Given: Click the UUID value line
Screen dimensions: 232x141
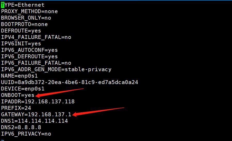Looking at the screenshot, I should coord(70,82).
